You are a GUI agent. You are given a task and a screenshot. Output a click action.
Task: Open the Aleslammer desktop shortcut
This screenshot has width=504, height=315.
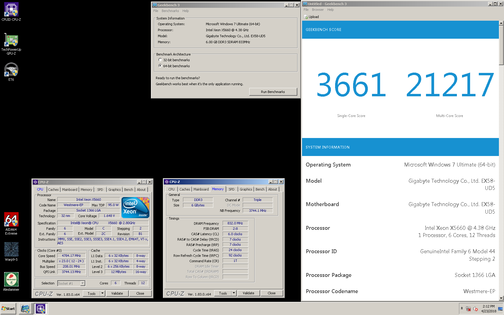tap(11, 282)
